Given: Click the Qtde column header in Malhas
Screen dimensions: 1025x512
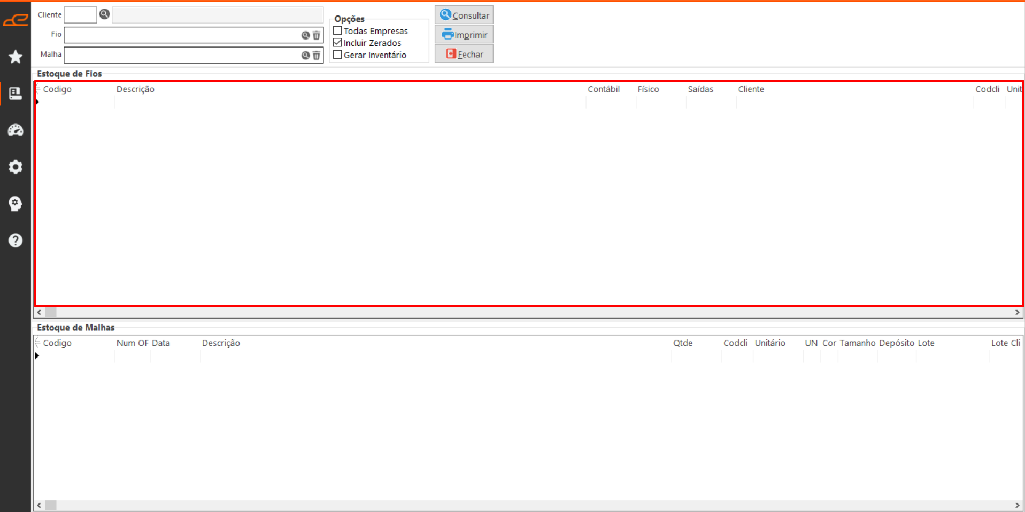Looking at the screenshot, I should coord(682,343).
